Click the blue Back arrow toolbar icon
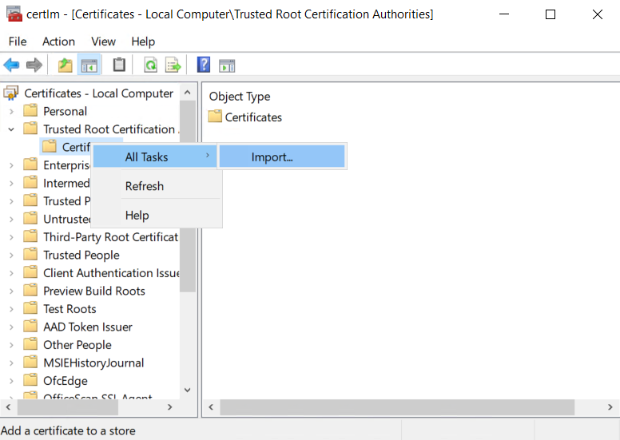This screenshot has width=620, height=440. (11, 65)
